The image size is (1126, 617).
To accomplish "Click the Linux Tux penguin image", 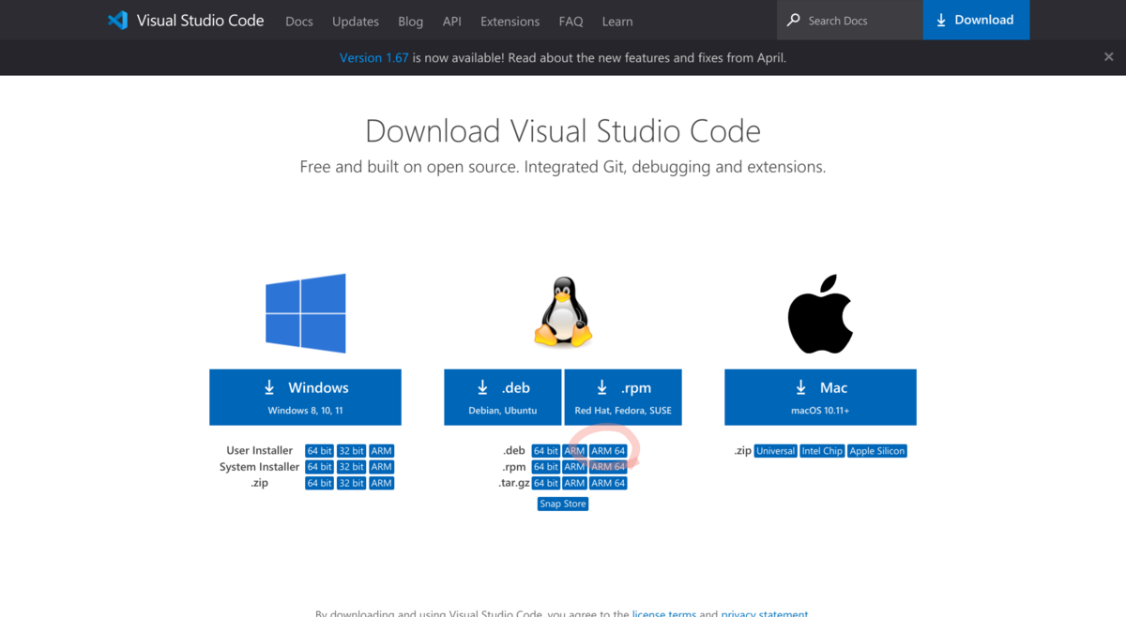I will [x=563, y=312].
